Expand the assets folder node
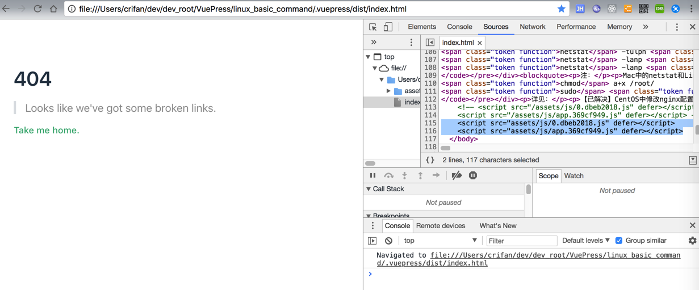The height and width of the screenshot is (290, 699). pyautogui.click(x=389, y=91)
